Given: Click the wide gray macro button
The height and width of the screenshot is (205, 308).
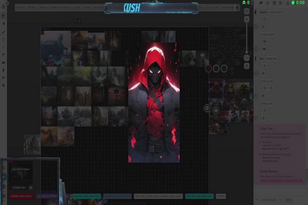Looking at the screenshot, I should (158, 196).
